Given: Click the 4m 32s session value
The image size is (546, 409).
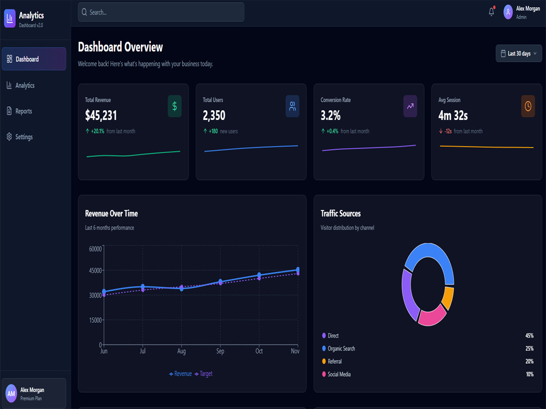Looking at the screenshot, I should point(453,116).
